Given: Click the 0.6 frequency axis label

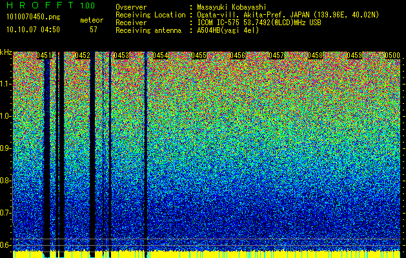Looking at the screenshot, I should (6, 245).
